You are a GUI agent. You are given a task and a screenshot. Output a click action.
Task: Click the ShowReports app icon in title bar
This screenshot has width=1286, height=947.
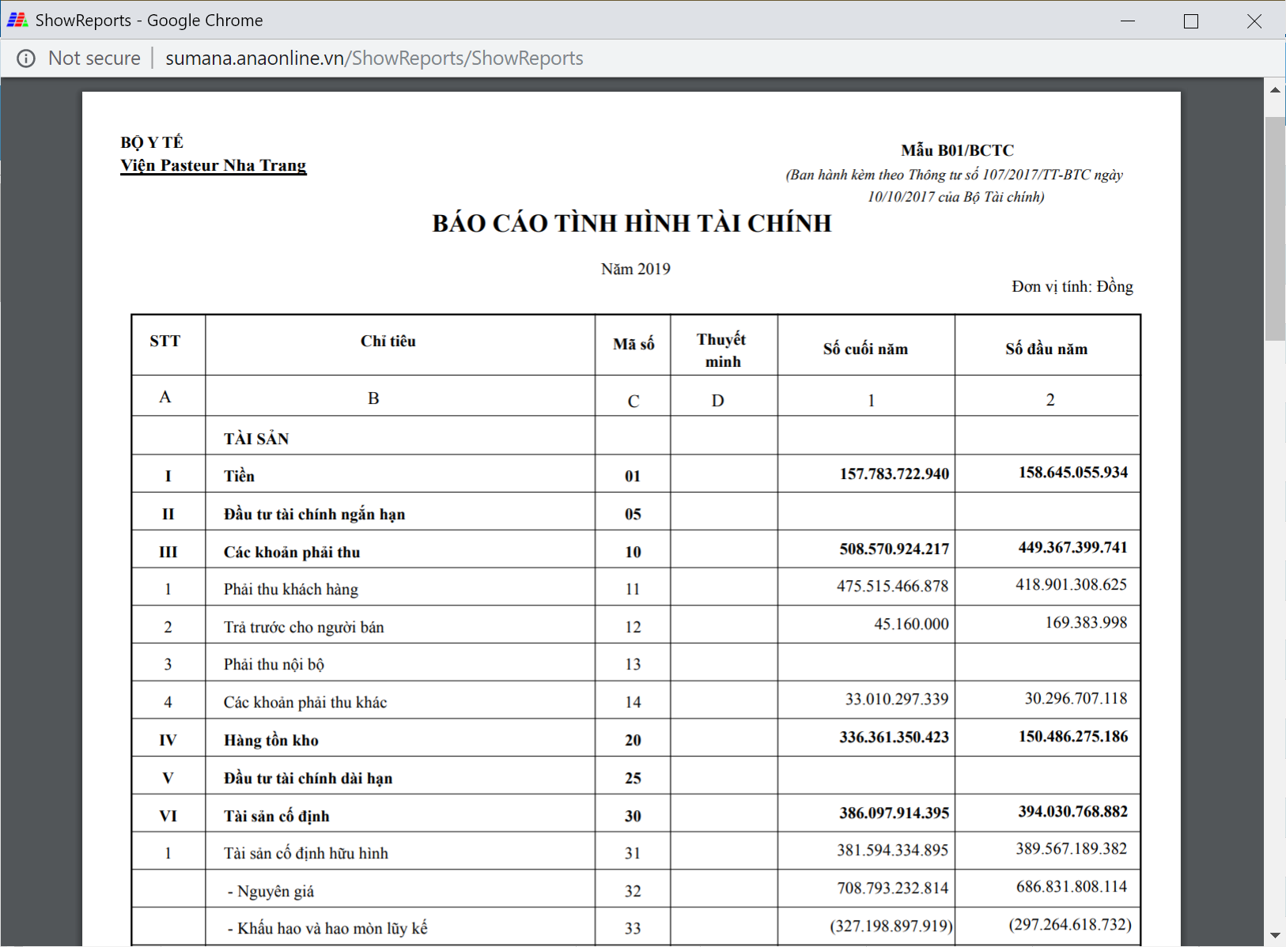point(17,21)
